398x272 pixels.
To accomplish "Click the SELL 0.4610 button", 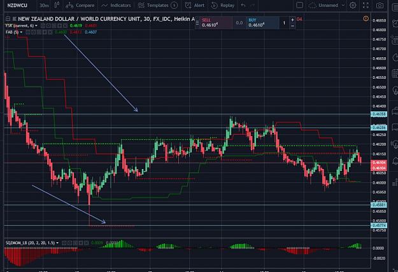I will [x=216, y=23].
